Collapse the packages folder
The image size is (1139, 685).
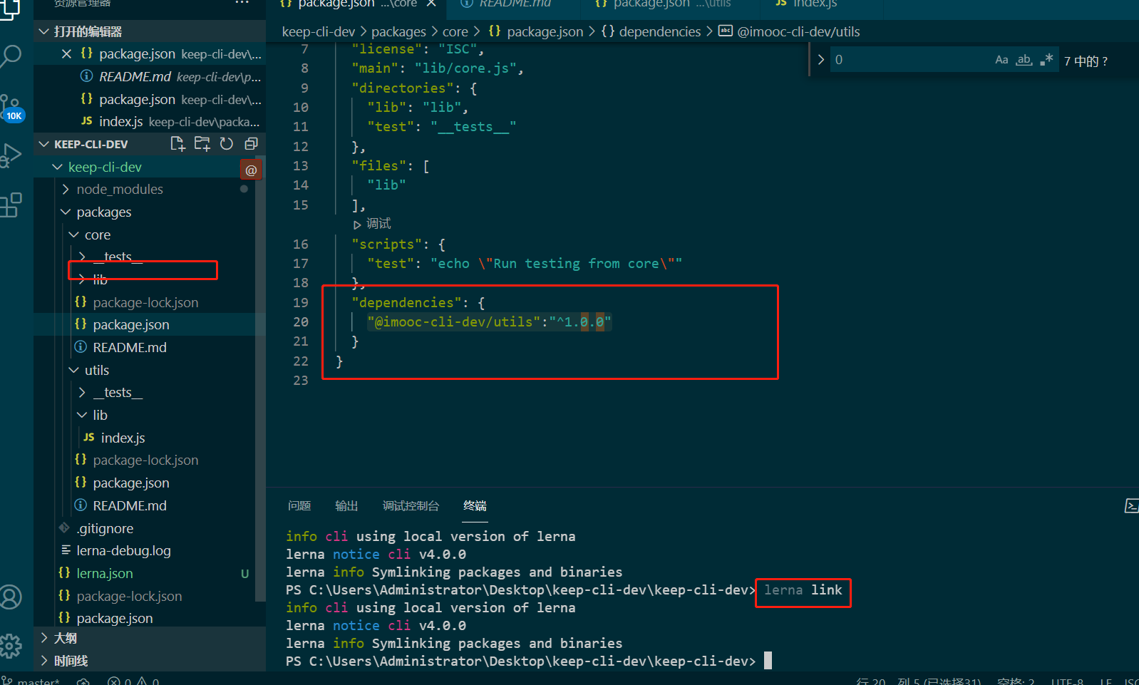[66, 212]
